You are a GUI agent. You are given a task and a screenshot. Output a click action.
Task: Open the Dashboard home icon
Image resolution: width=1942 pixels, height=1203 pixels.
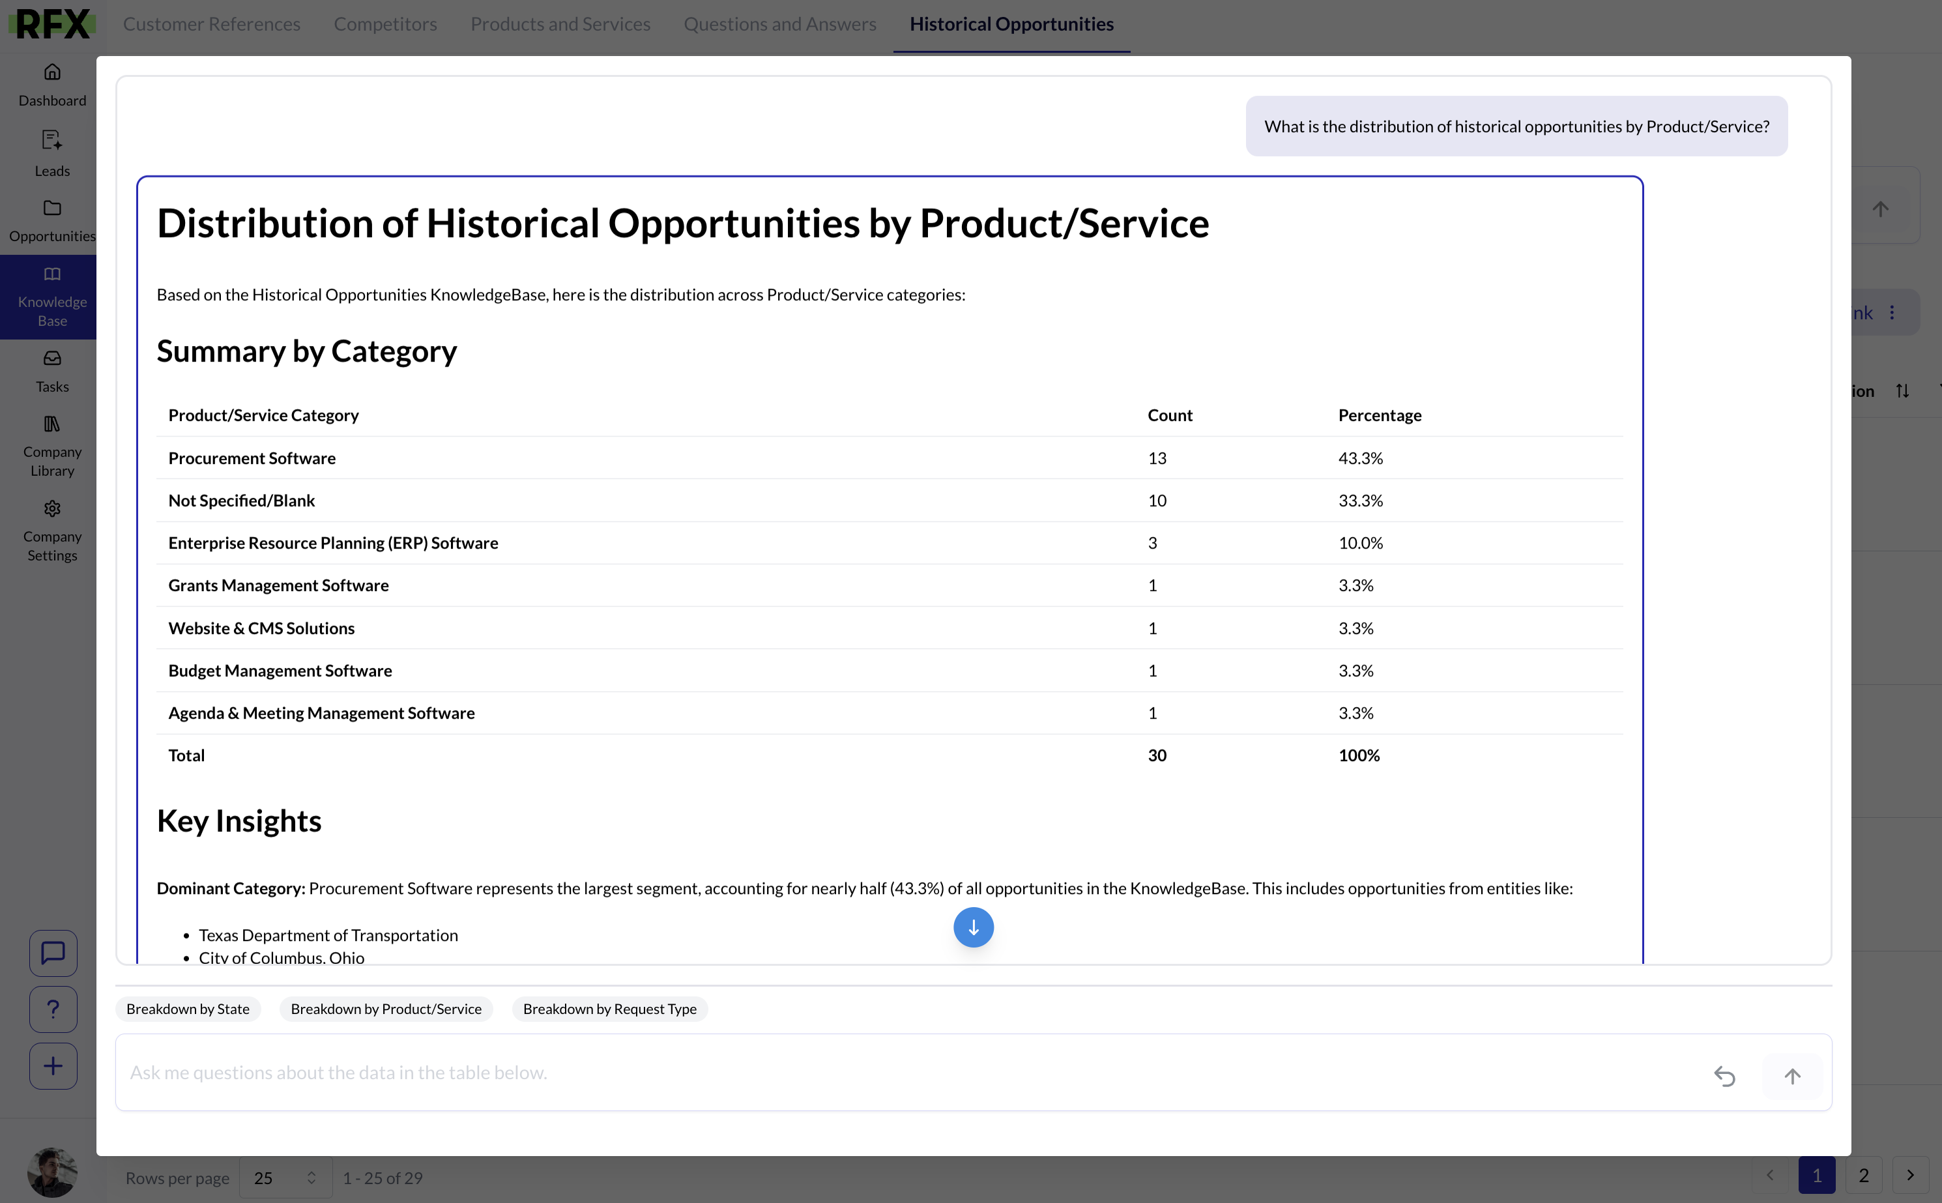[53, 72]
